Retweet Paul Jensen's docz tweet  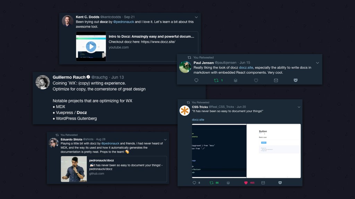pyautogui.click(x=216, y=80)
